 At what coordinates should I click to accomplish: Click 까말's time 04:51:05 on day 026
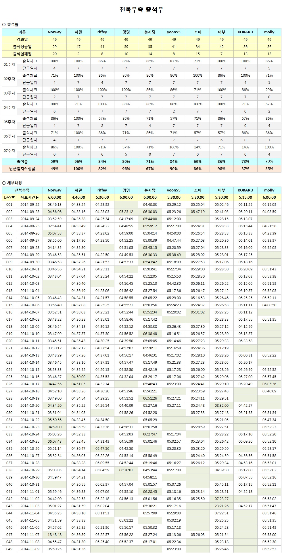coord(78,384)
